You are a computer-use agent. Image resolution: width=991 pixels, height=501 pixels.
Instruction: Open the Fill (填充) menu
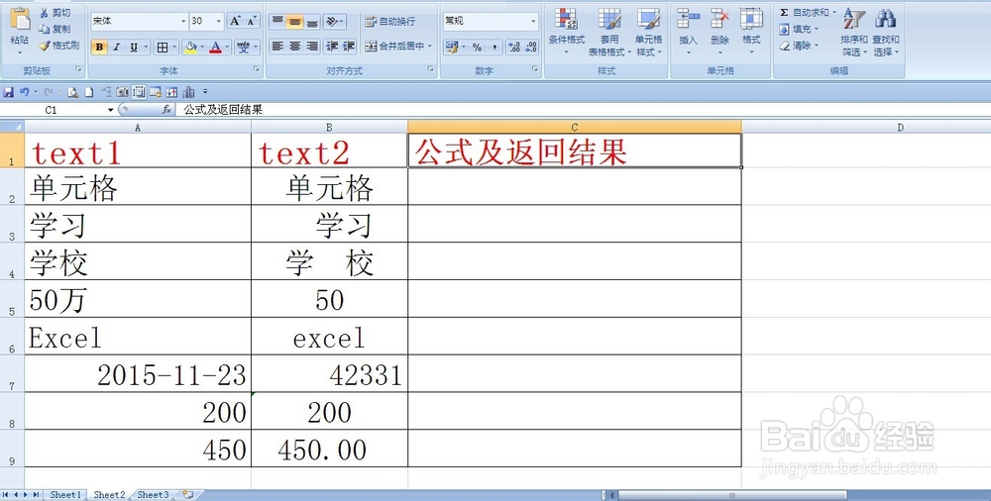(798, 29)
